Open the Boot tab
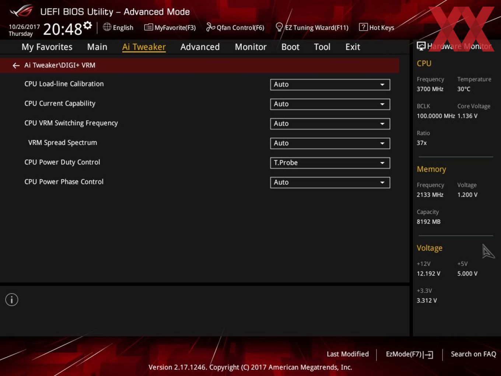The image size is (501, 376). point(290,47)
